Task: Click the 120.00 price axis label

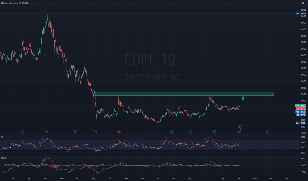Action: 303,94
